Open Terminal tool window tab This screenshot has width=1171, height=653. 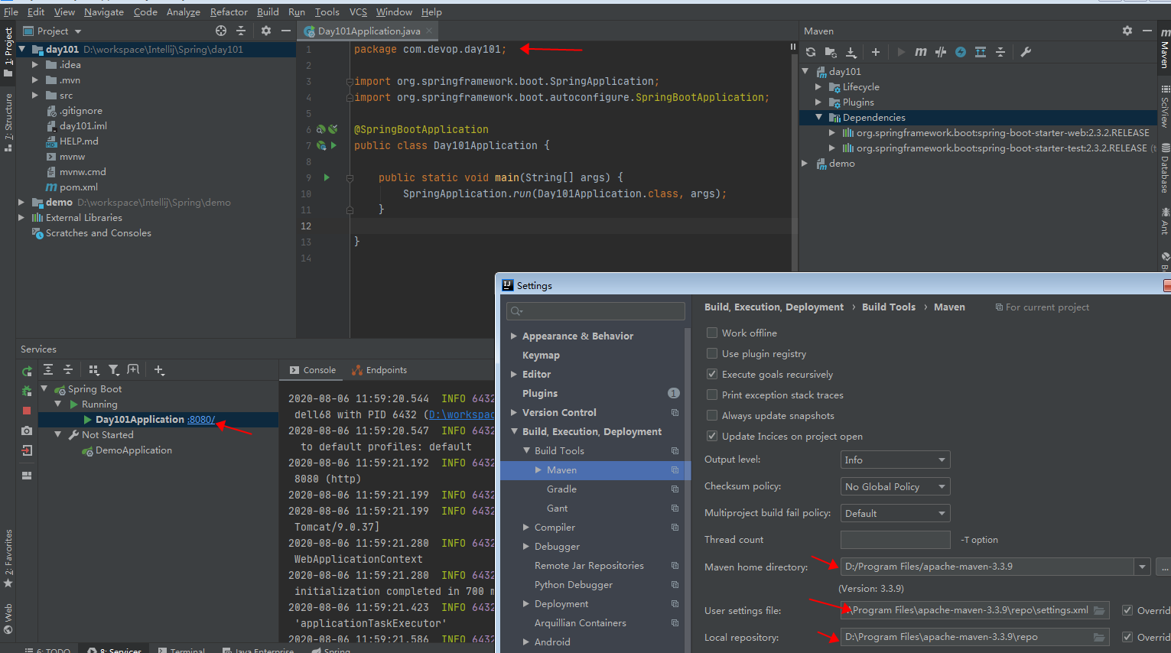(x=181, y=650)
